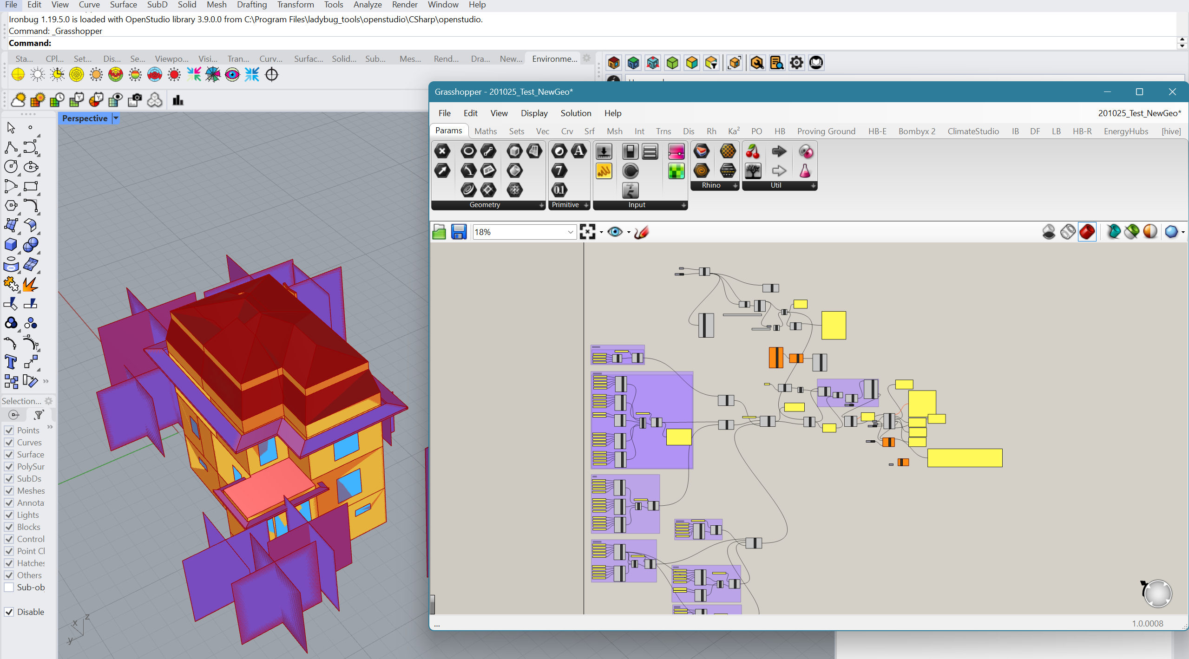Open the Solution menu in Grasshopper

point(575,113)
